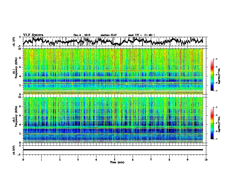Click the 'ch.1(V)' waveform axis label
Screen dimensions: 232x179
point(14,42)
